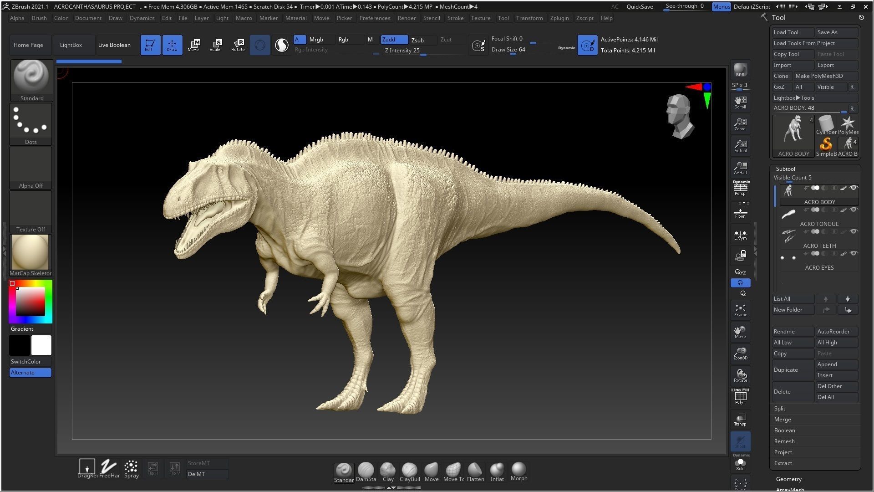Click the QuickSave button

point(640,7)
